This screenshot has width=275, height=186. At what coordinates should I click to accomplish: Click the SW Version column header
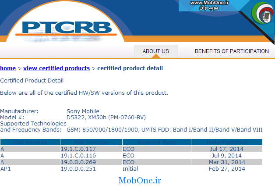click(90, 143)
